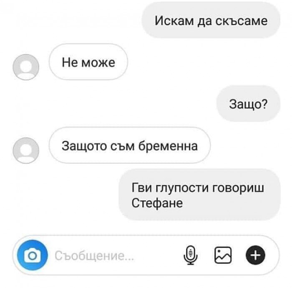Viewport: 292px width, 288px height.
Task: Click the word "Искам" in the top bubble
Action: pyautogui.click(x=174, y=20)
